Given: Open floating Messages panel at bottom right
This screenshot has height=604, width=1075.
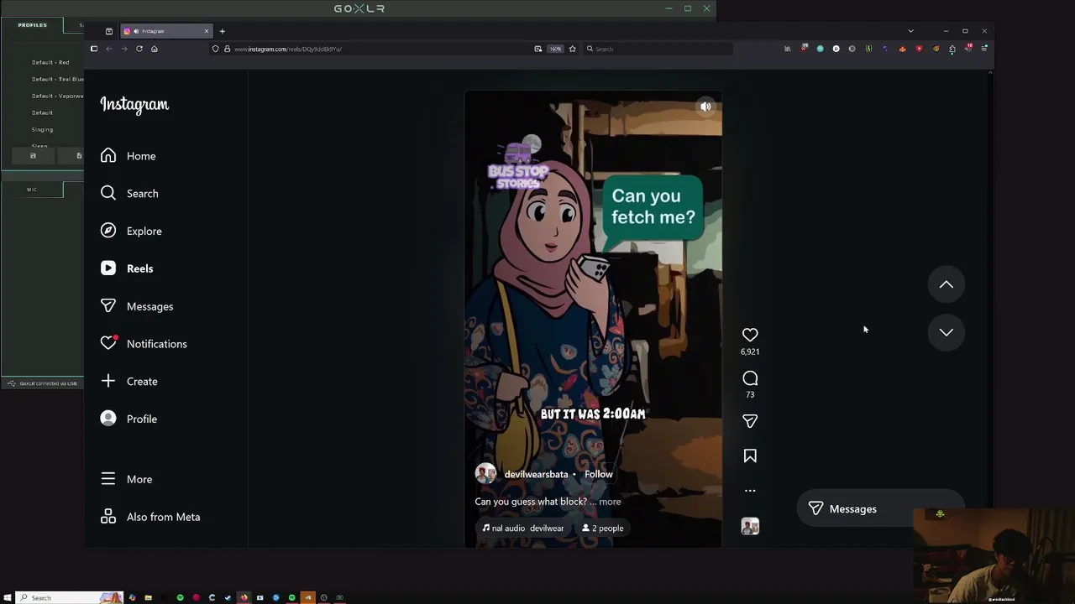Looking at the screenshot, I should coord(878,509).
